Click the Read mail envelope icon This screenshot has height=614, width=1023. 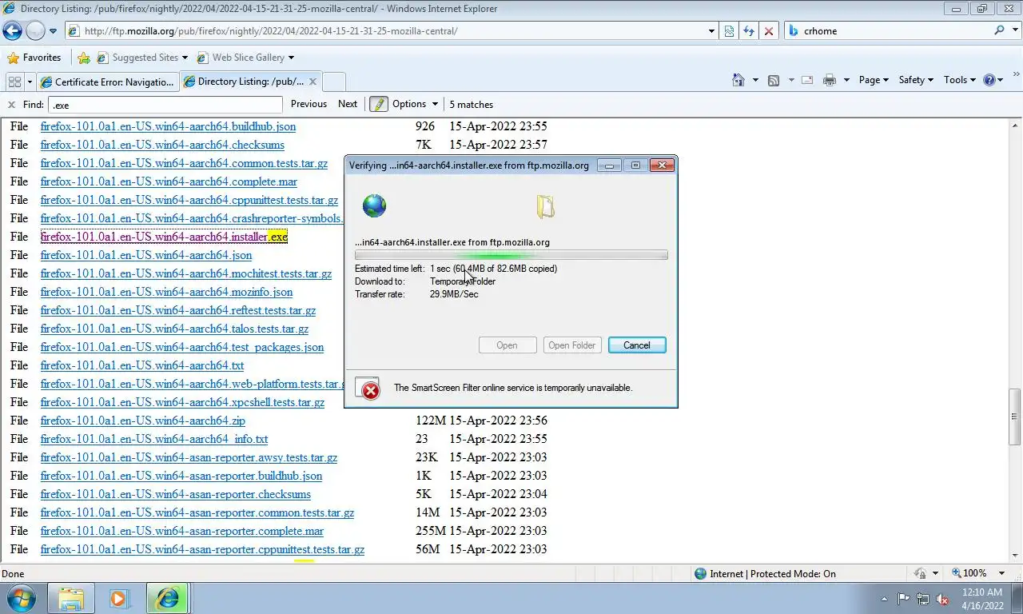tap(807, 80)
